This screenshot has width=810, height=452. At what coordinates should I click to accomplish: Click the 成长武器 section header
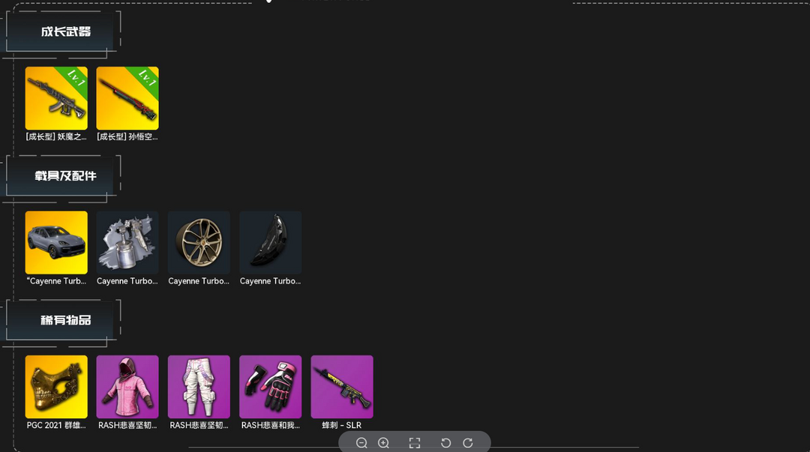pos(65,31)
